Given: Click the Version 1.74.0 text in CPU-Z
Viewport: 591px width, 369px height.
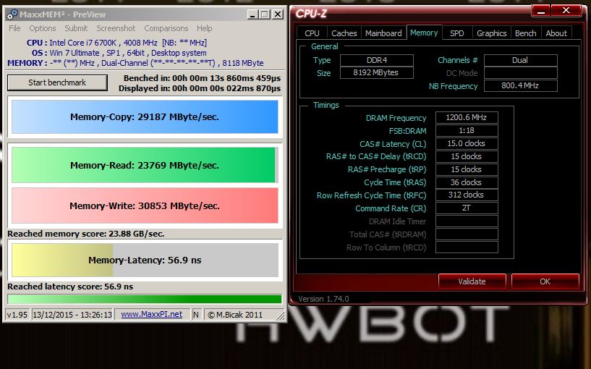Looking at the screenshot, I should [x=324, y=299].
